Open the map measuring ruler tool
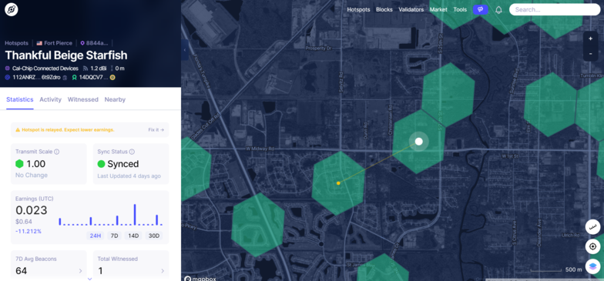Viewport: 604px width, 281px height. click(593, 226)
